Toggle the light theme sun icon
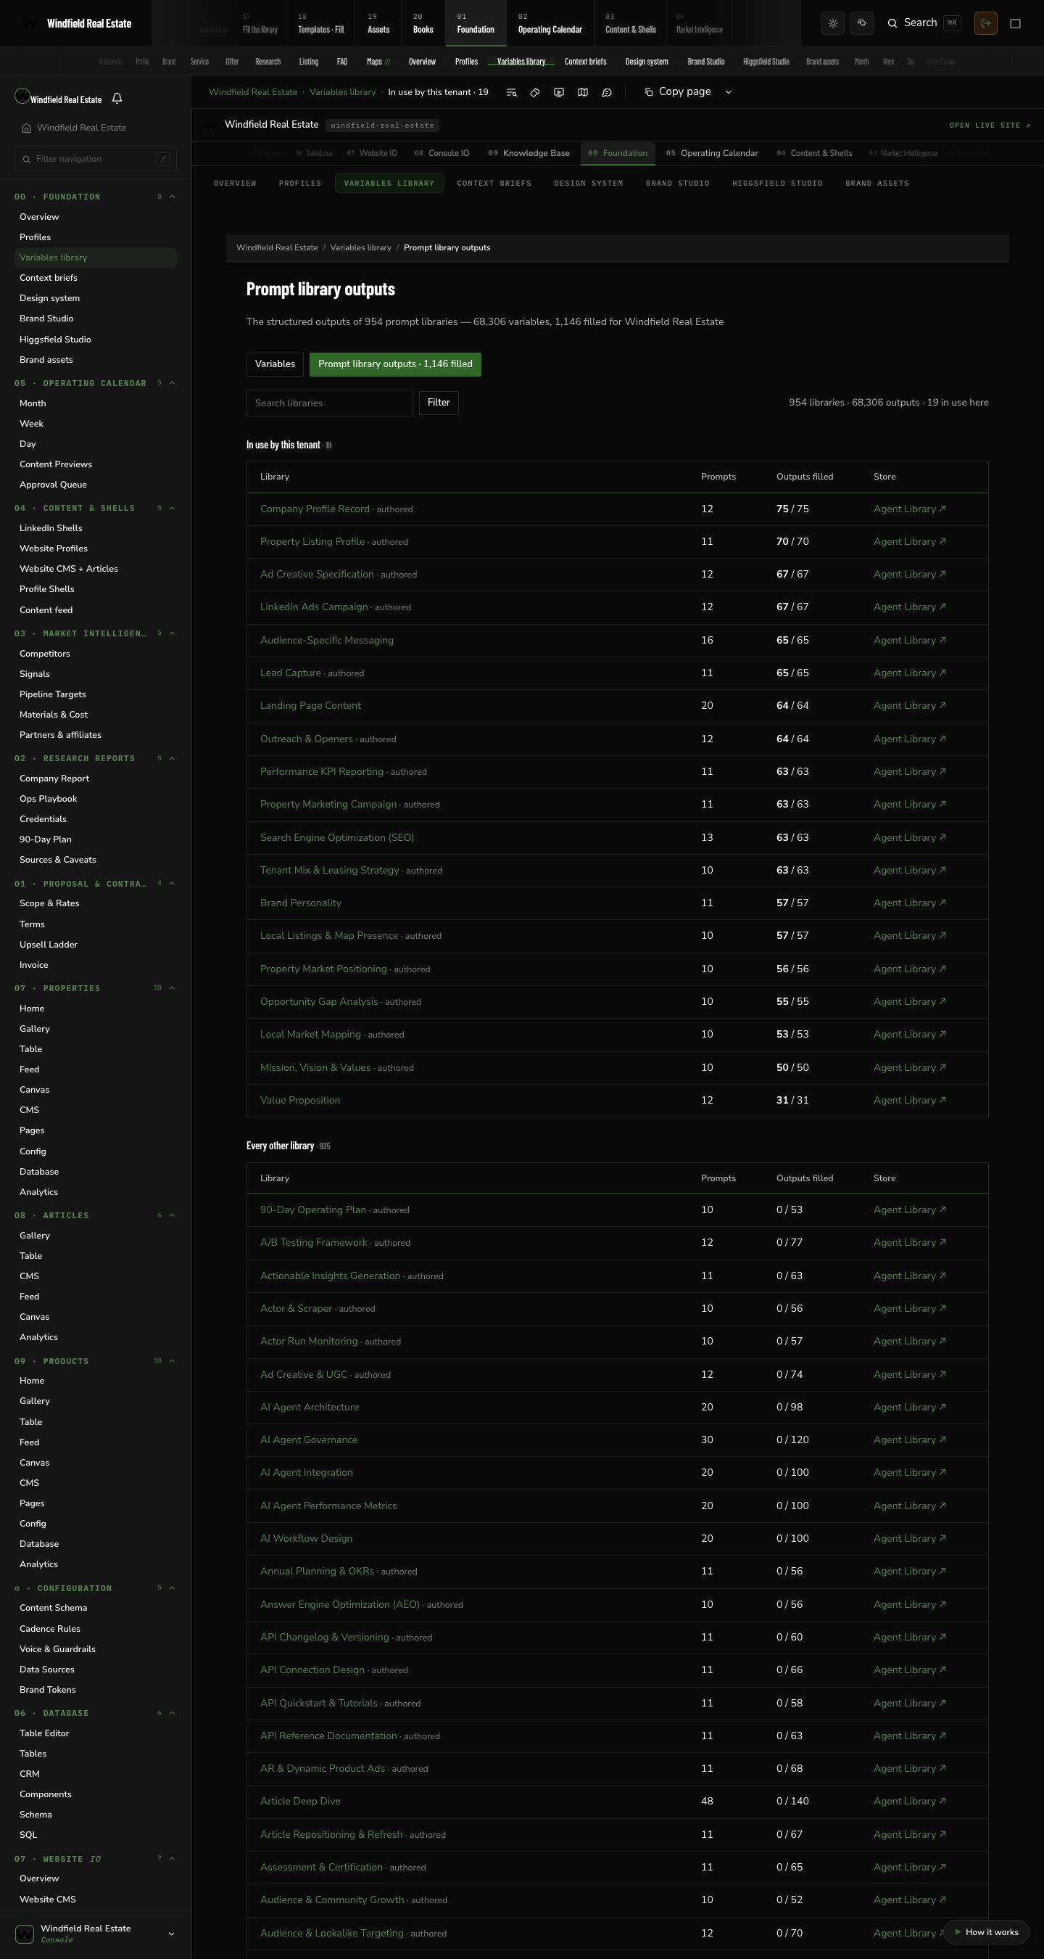 coord(833,23)
